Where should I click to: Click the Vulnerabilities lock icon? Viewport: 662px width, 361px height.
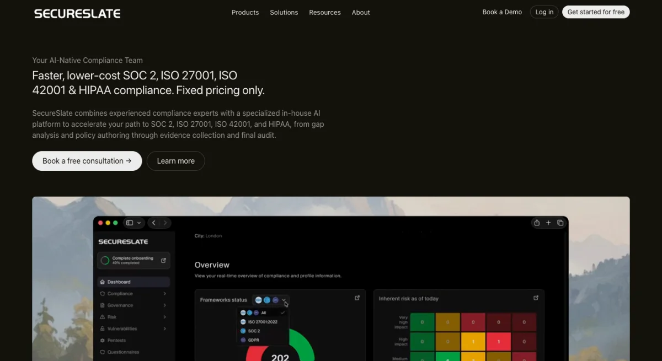coord(103,328)
